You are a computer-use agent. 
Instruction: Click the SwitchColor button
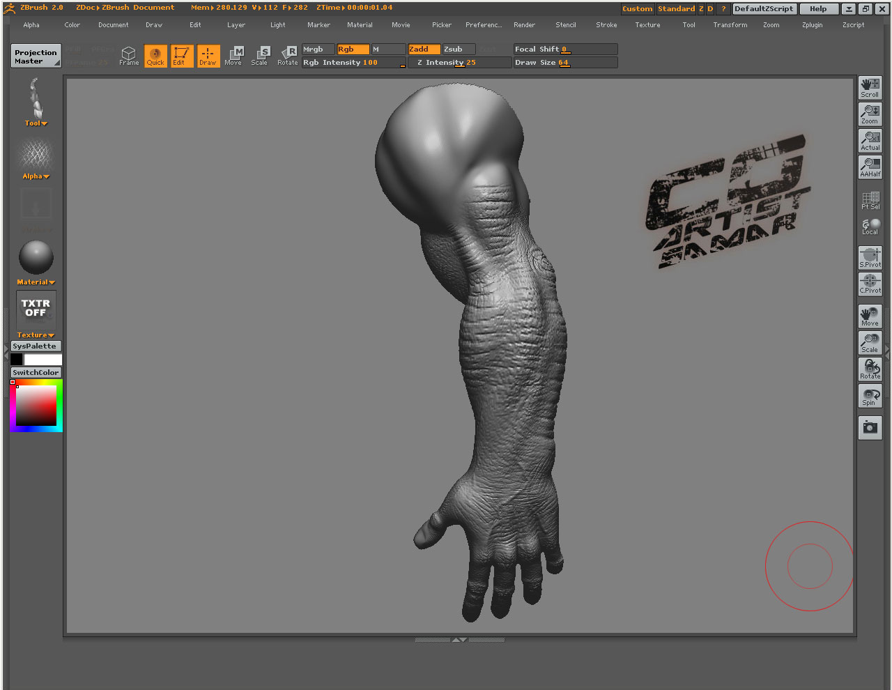click(36, 372)
